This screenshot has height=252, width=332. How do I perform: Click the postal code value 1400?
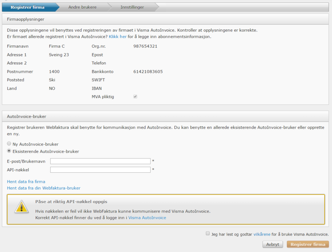point(54,72)
